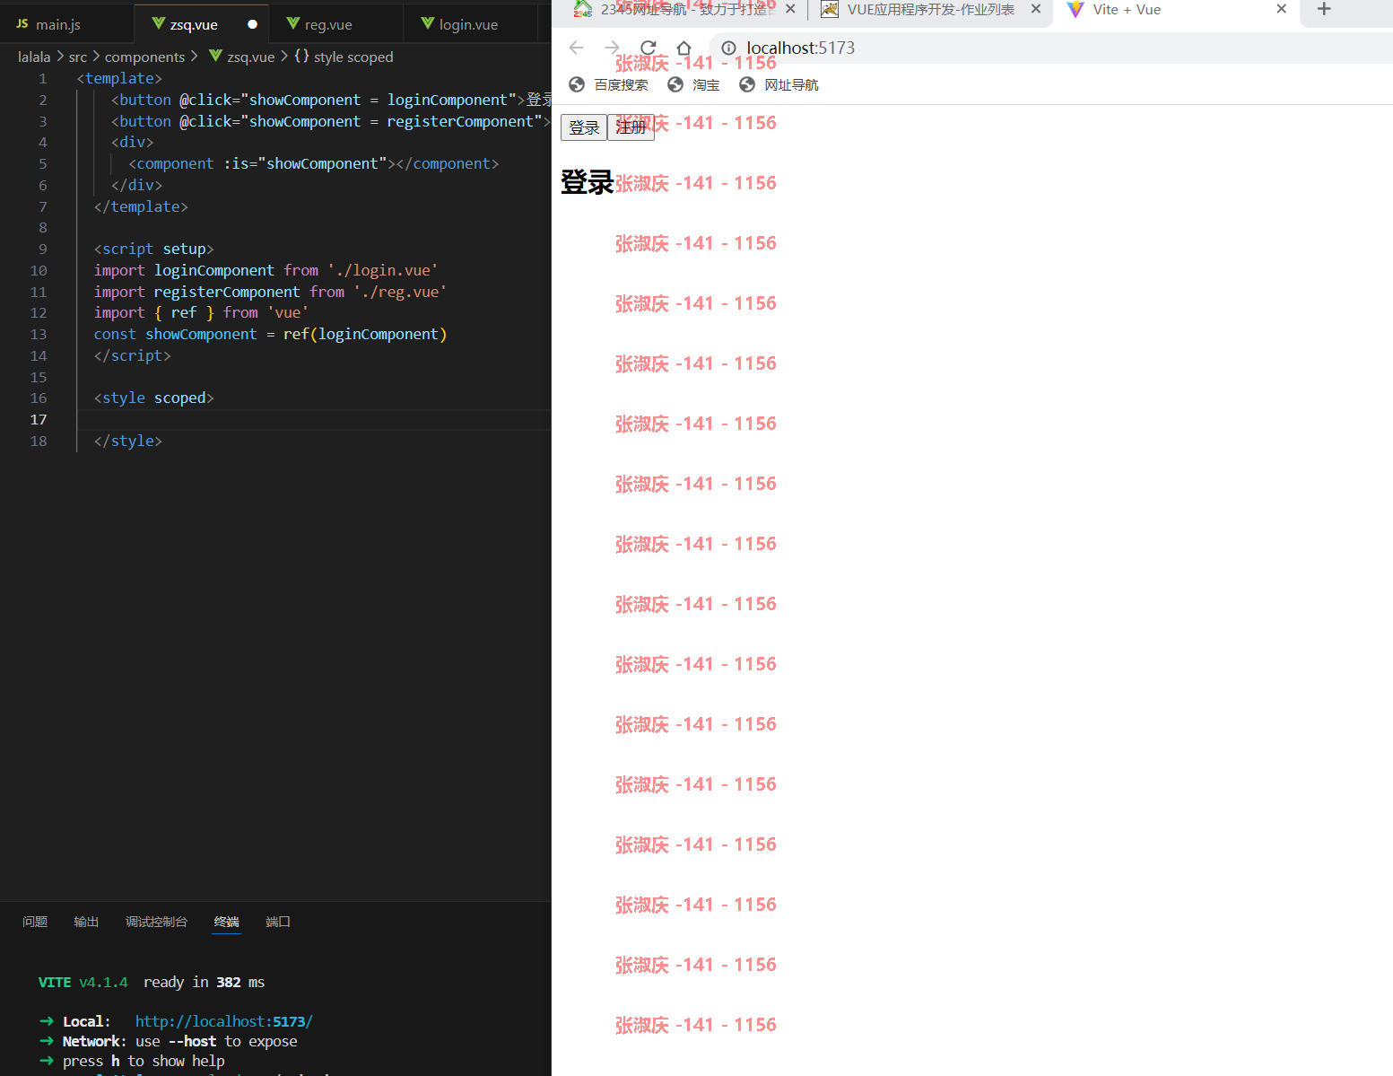Screen dimensions: 1393x1076
Task: Open the 百度搜索 bookmark
Action: pos(609,84)
